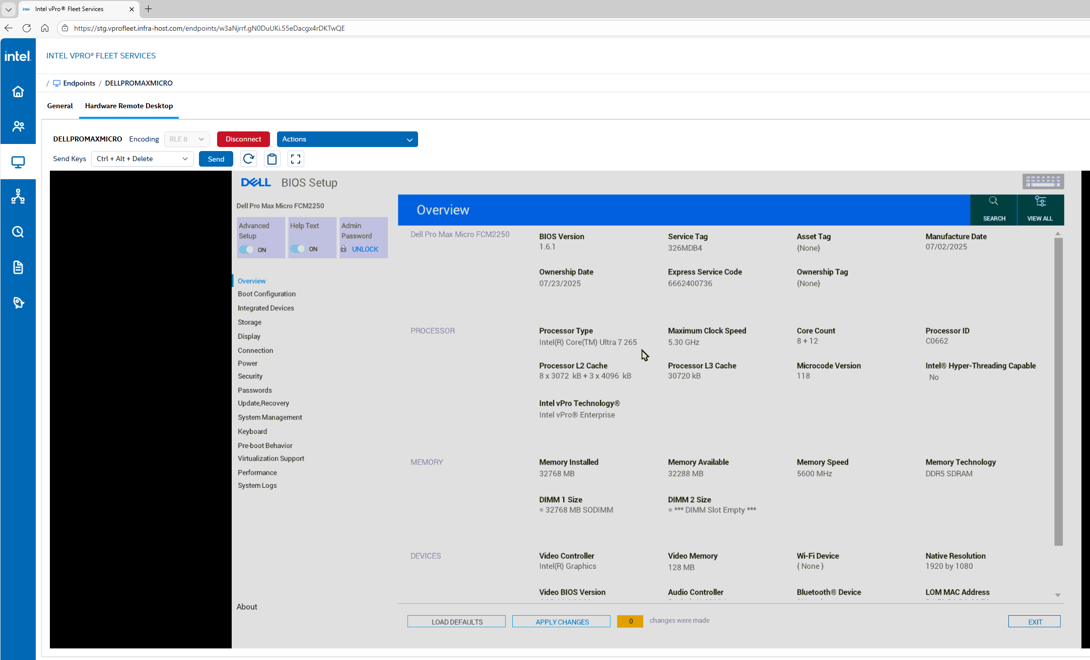
Task: Click the Endpoints breadcrumb link
Action: 79,84
